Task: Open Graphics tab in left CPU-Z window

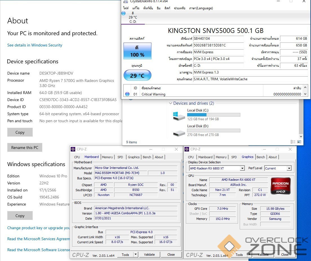Action: coord(134,157)
